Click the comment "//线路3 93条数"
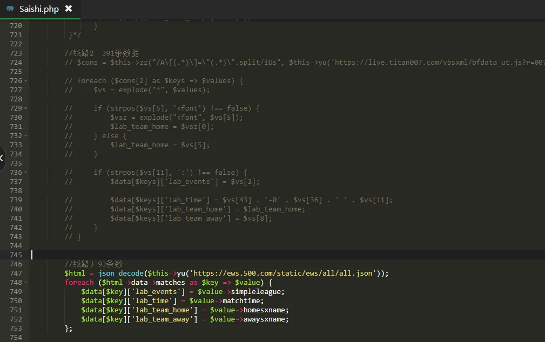The height and width of the screenshot is (342, 545). [93, 264]
